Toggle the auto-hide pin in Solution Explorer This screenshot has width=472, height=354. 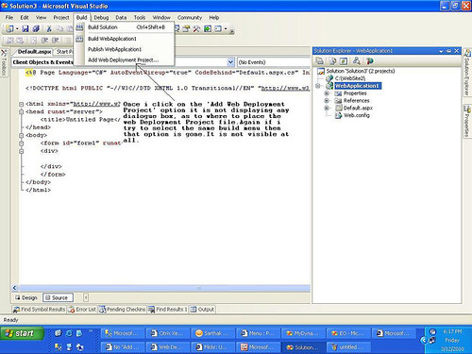(449, 51)
